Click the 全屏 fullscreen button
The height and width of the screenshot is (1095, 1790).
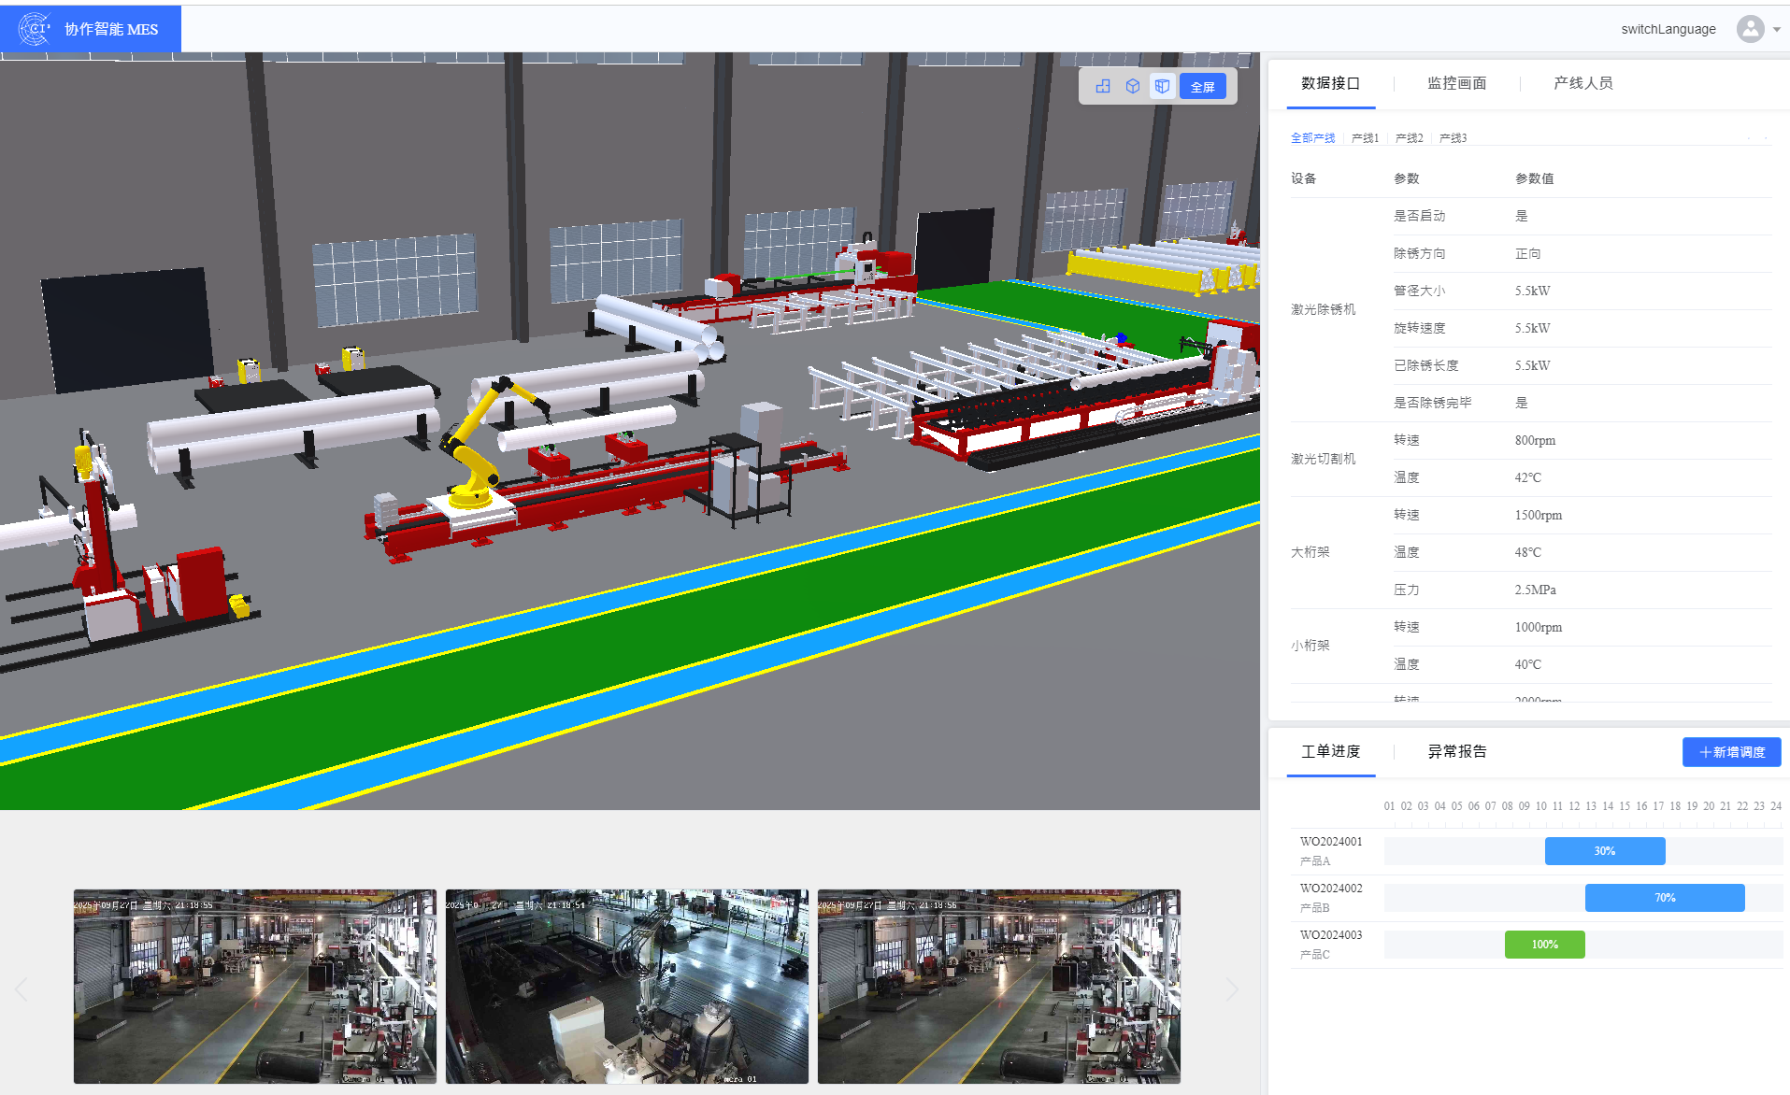[1202, 87]
